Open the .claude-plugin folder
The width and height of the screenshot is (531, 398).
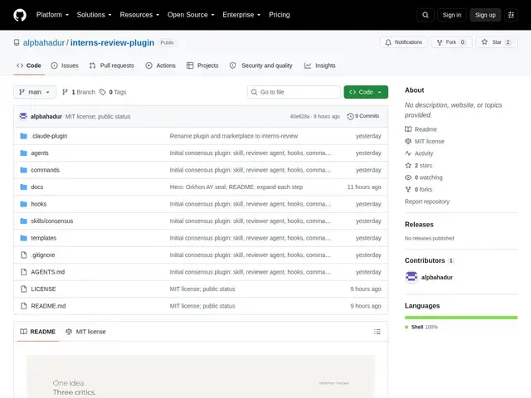50,136
